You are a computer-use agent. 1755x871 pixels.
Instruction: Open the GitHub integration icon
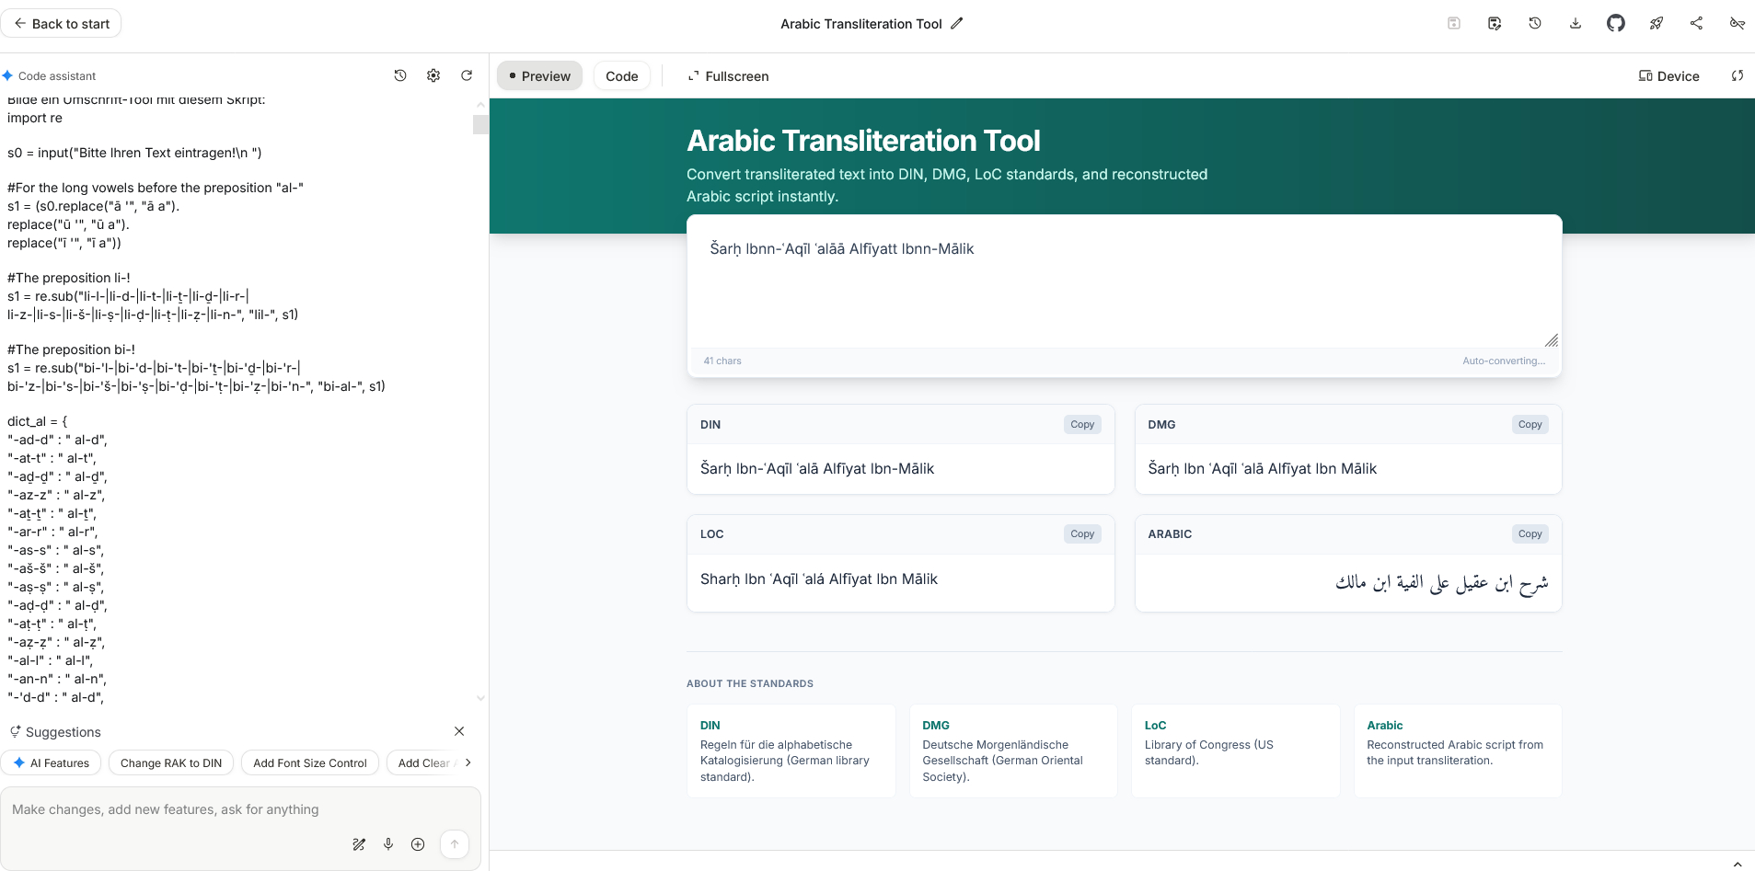[x=1615, y=24]
